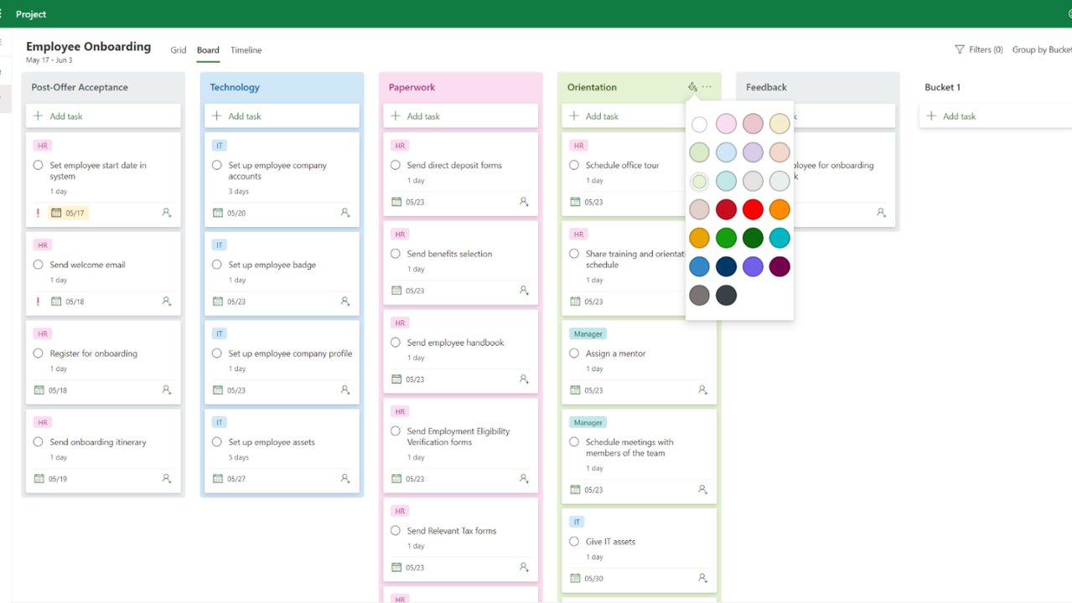Click the paint bucket icon on Orientation
1072x603 pixels.
click(692, 87)
